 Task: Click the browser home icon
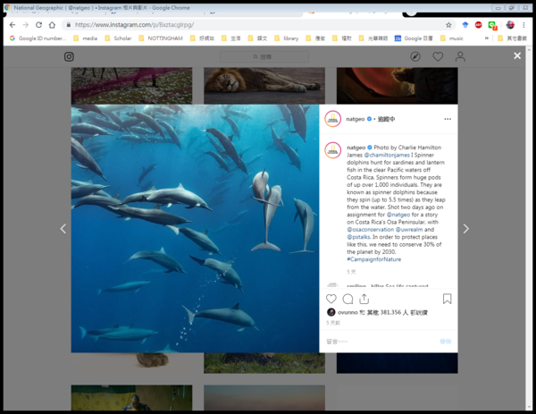coord(52,25)
